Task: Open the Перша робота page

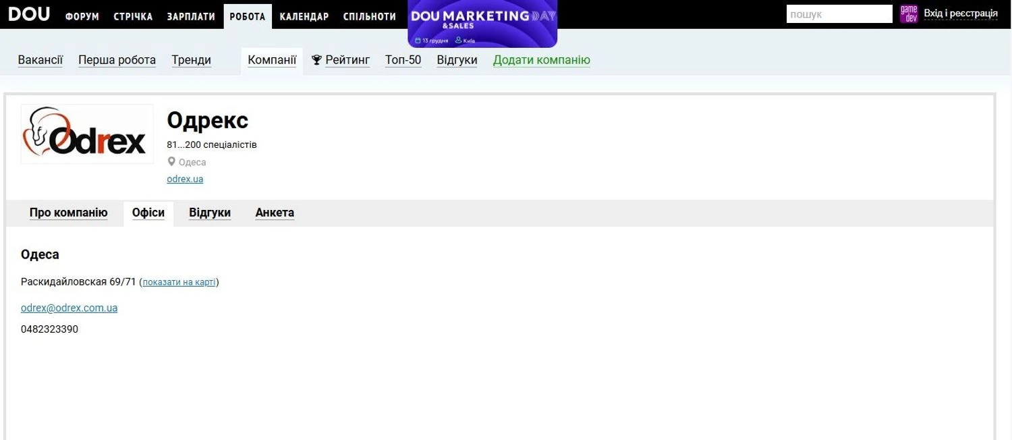Action: click(117, 60)
